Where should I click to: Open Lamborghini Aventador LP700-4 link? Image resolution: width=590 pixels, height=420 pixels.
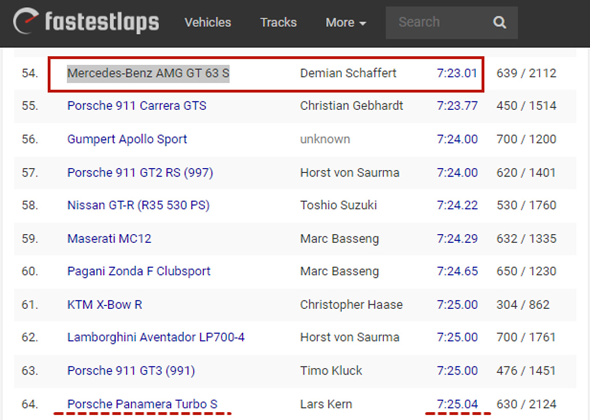click(x=156, y=337)
